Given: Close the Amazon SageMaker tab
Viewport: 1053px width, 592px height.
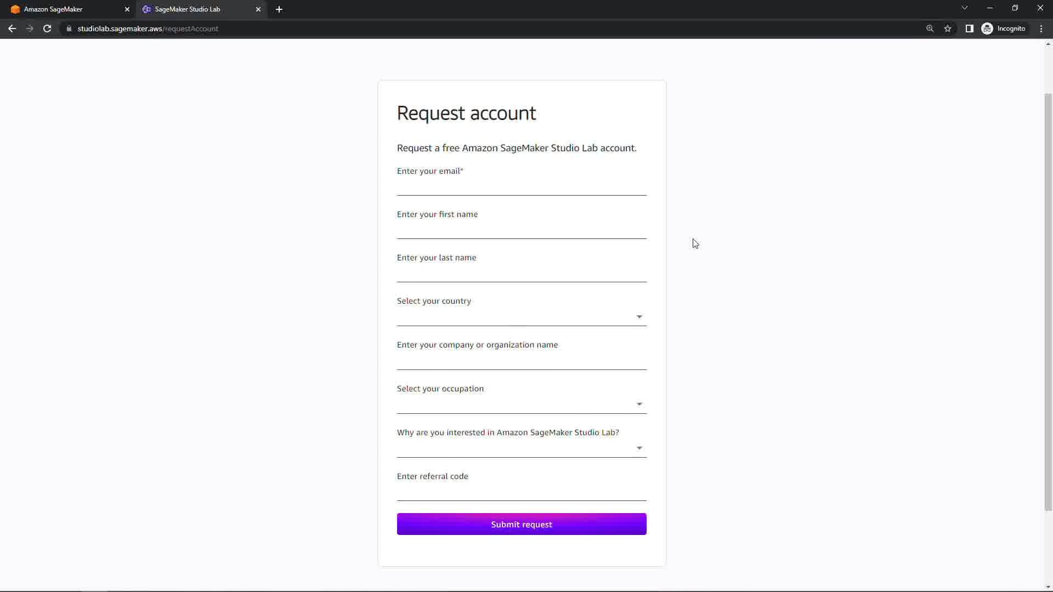Looking at the screenshot, I should (x=127, y=9).
